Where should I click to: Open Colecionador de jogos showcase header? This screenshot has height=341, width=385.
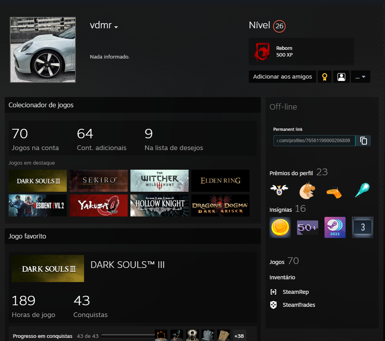coord(133,105)
